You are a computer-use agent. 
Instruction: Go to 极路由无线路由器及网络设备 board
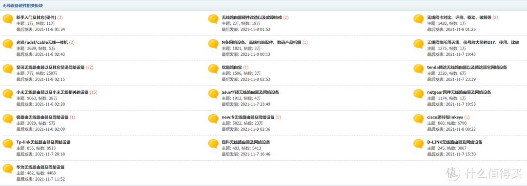point(42,117)
